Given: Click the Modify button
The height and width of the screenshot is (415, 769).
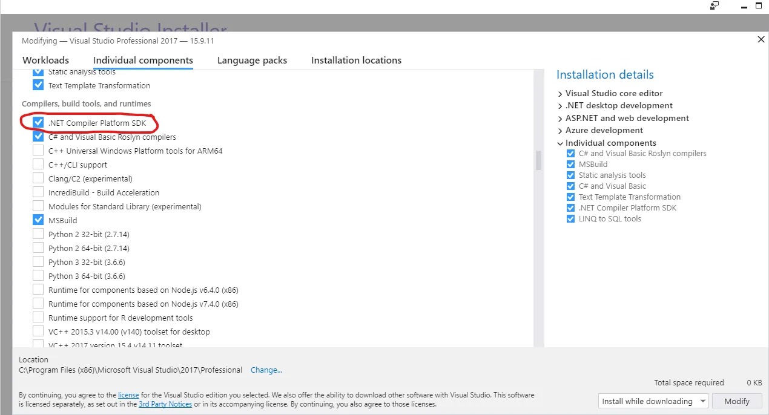Looking at the screenshot, I should coord(737,401).
